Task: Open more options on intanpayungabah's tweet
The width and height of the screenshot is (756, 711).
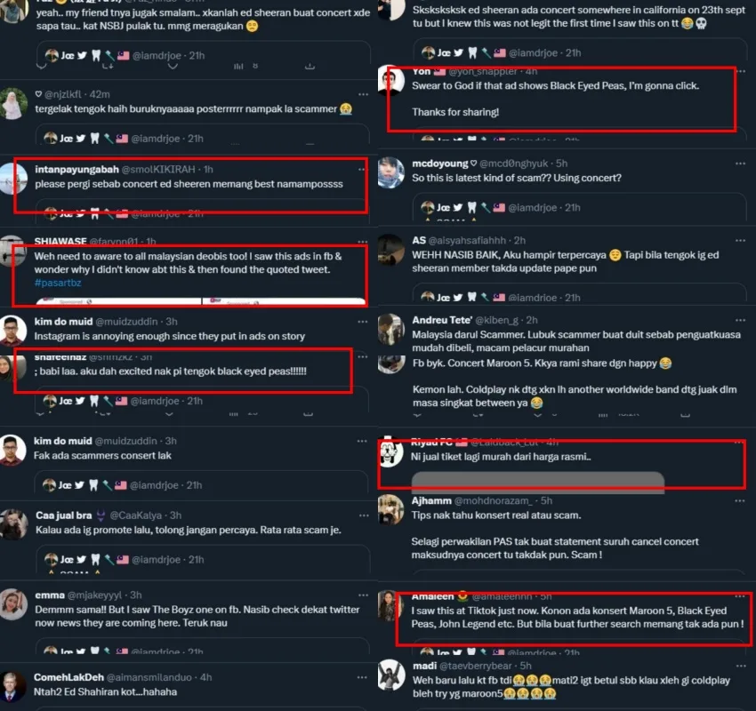Action: click(x=360, y=170)
